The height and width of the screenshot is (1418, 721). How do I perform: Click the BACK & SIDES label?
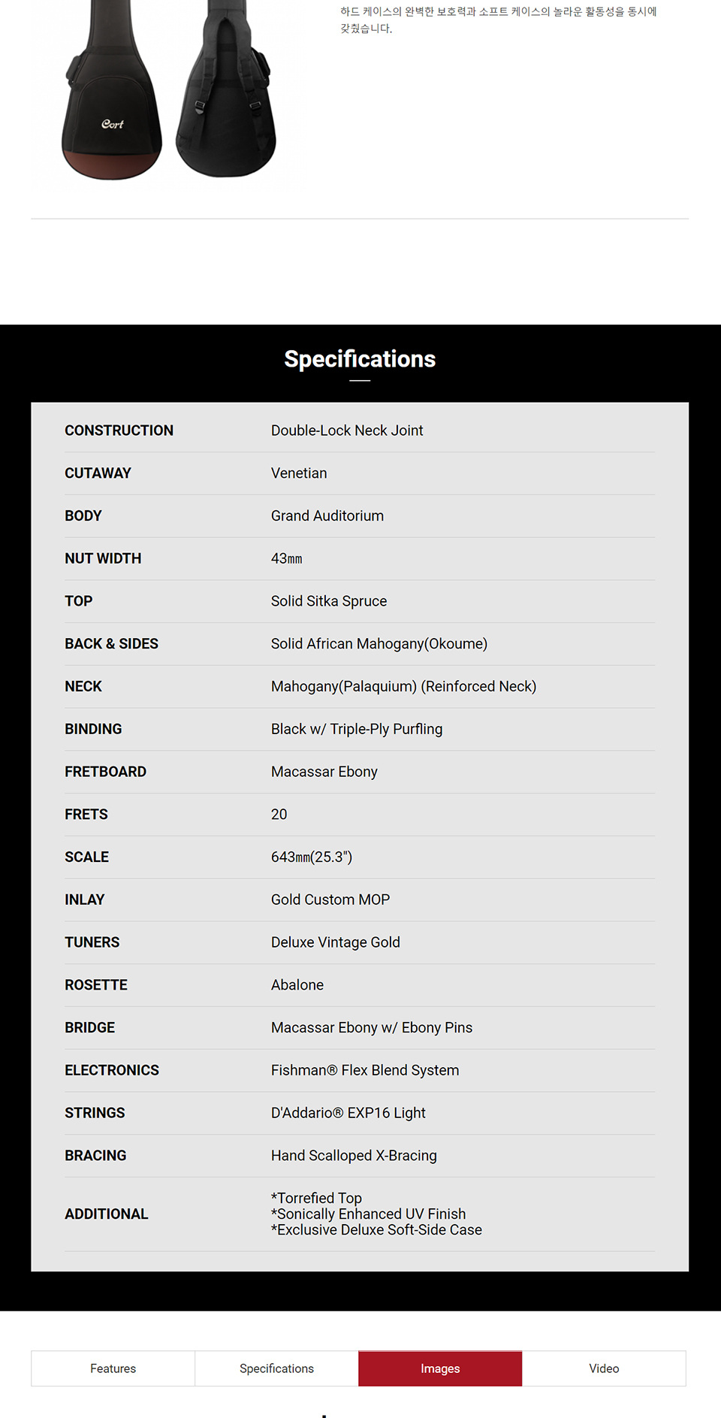click(x=111, y=644)
